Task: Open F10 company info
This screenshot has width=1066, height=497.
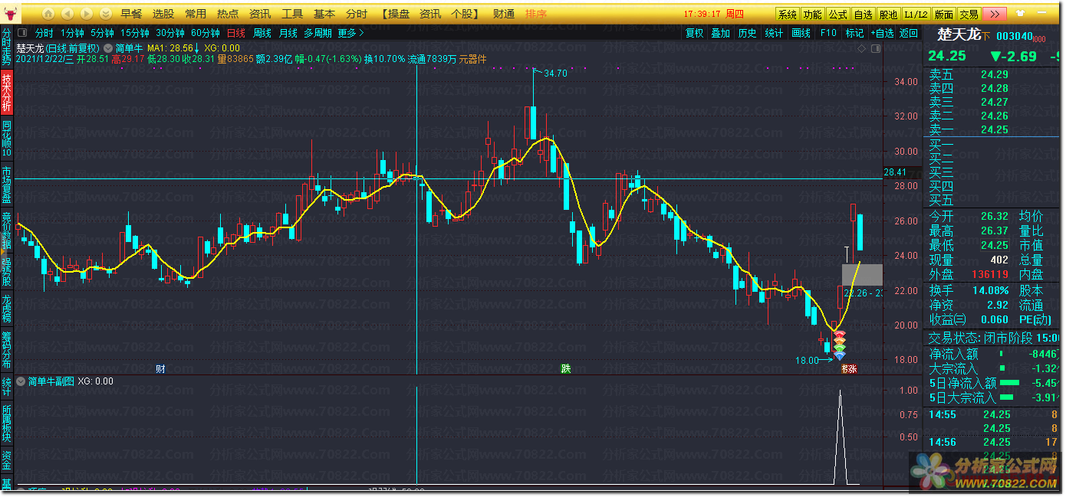Action: click(x=828, y=33)
